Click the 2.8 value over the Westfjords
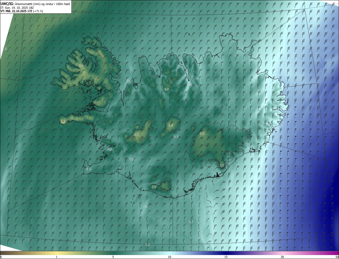The image size is (339, 259). click(x=81, y=66)
